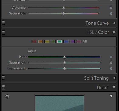The height and width of the screenshot is (111, 119).
Task: Click the Aqua Saturation value field
Action: 111,63
